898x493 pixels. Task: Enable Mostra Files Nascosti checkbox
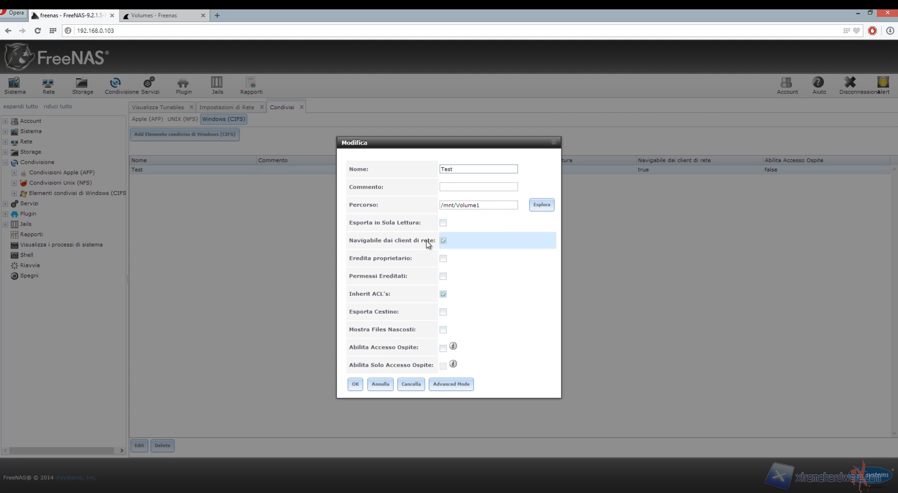[443, 330]
